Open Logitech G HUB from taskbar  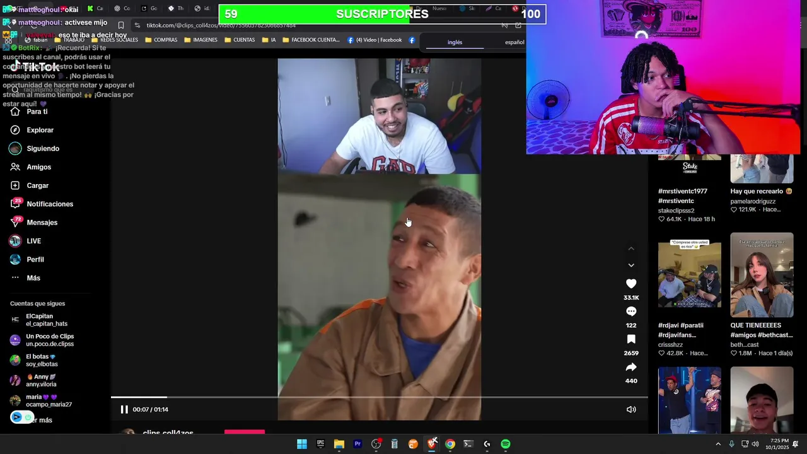[487, 444]
